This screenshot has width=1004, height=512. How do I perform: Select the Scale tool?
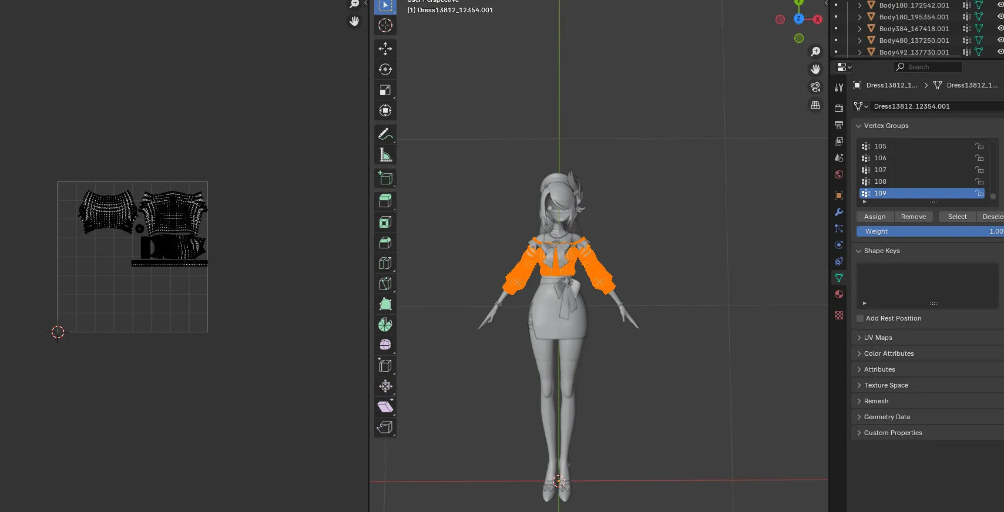coord(385,90)
